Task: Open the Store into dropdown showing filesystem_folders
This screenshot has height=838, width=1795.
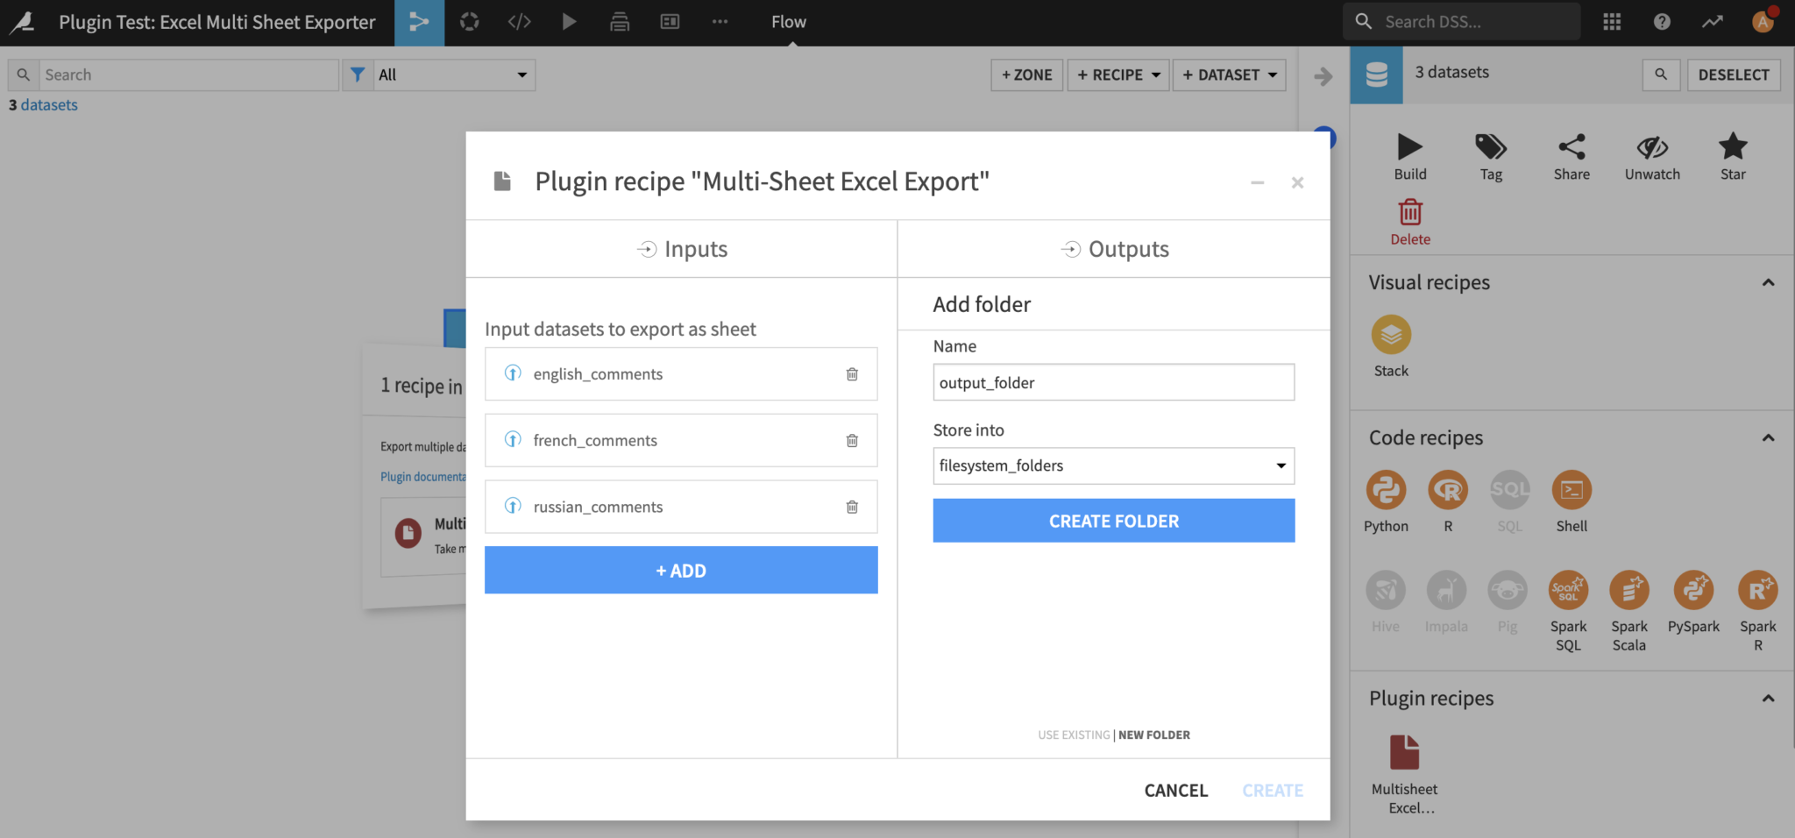Action: tap(1113, 465)
